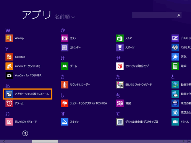Select the す group header
This screenshot has width=191, height=143.
(63, 114)
